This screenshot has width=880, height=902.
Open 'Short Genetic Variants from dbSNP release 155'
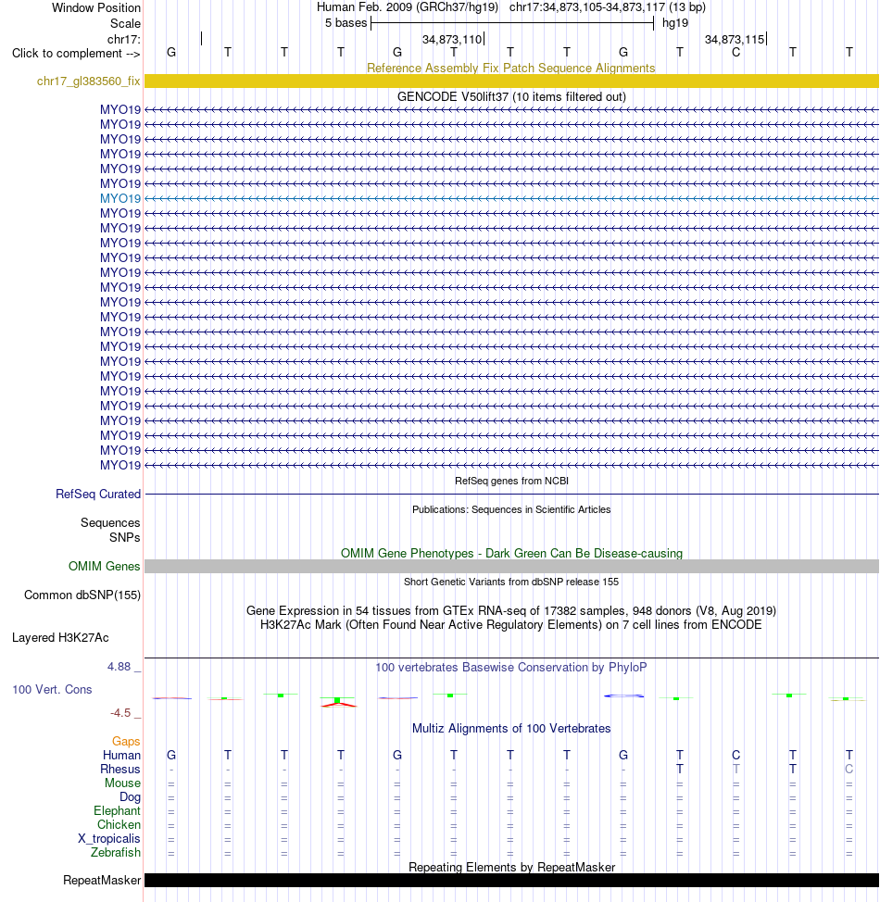[511, 582]
